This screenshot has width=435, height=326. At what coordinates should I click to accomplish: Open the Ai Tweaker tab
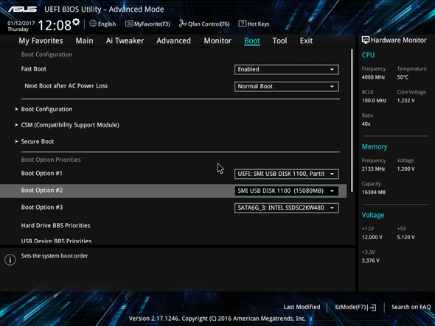pos(125,40)
